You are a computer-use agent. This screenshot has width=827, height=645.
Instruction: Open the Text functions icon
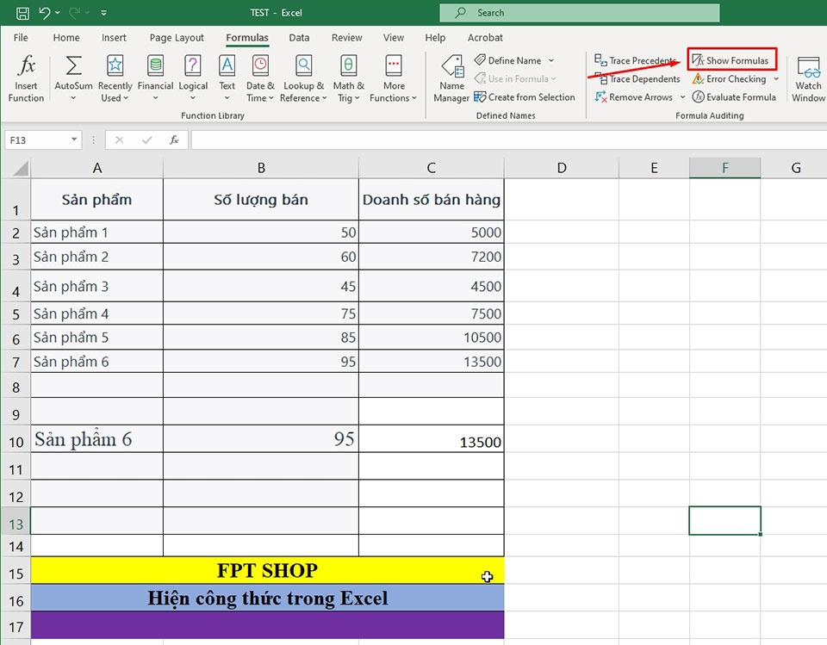click(x=227, y=65)
